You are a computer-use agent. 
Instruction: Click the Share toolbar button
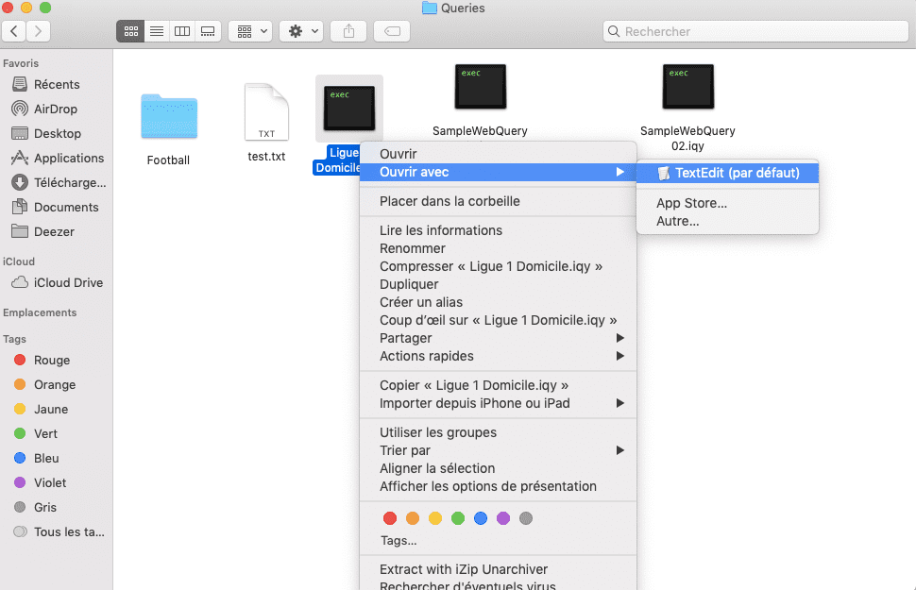click(x=348, y=31)
